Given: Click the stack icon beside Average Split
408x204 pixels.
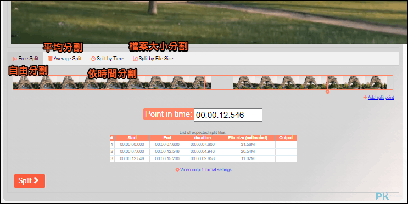Looking at the screenshot, I should point(50,59).
